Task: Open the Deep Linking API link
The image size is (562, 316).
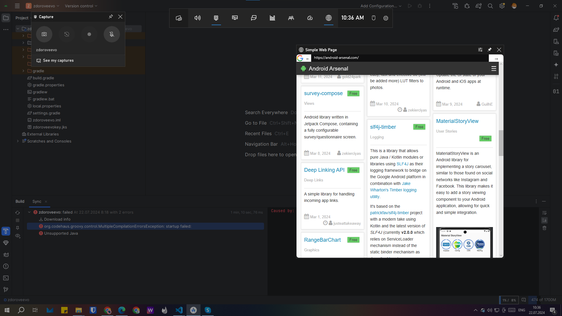Action: click(324, 170)
